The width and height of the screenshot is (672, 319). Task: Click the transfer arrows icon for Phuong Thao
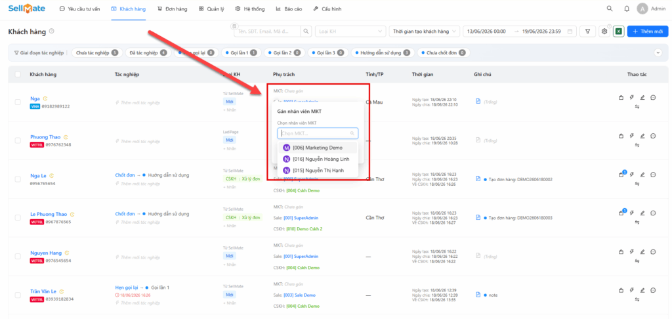click(x=637, y=145)
